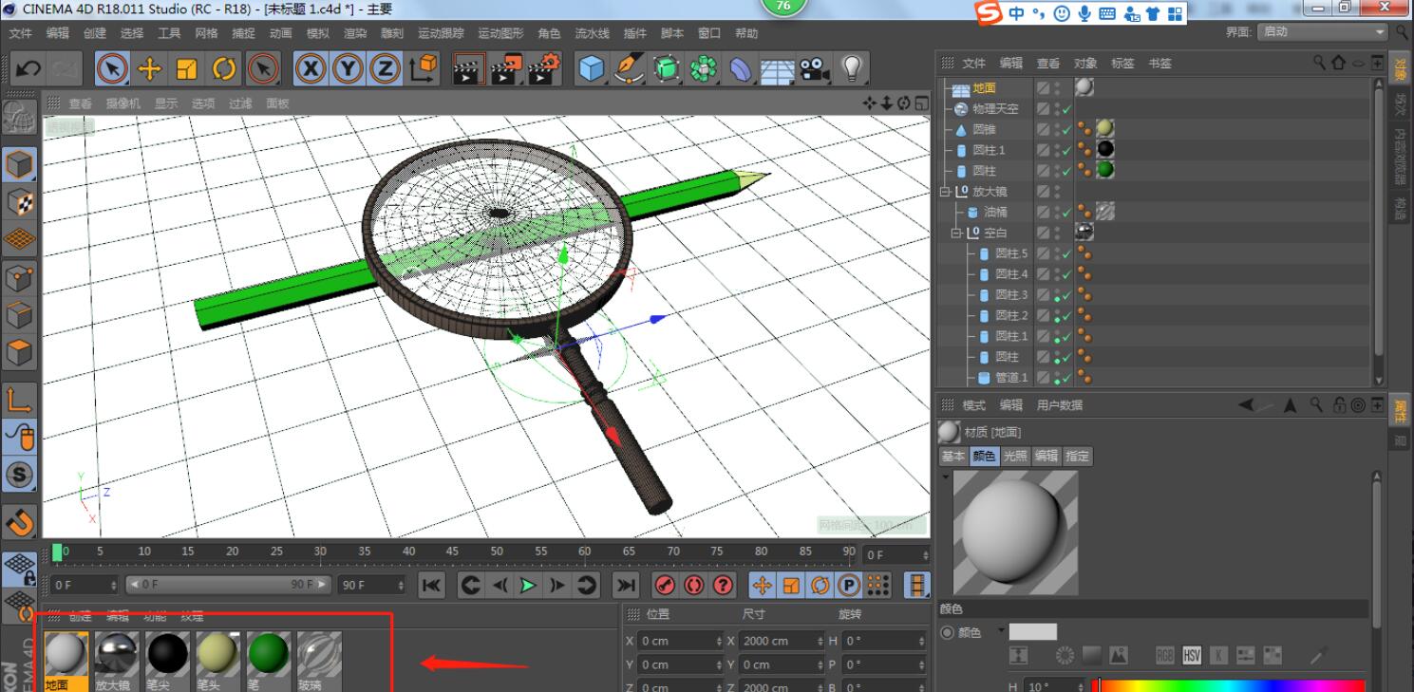1414x692 pixels.
Task: Toggle visibility dots for 地面 object
Action: [x=1058, y=88]
